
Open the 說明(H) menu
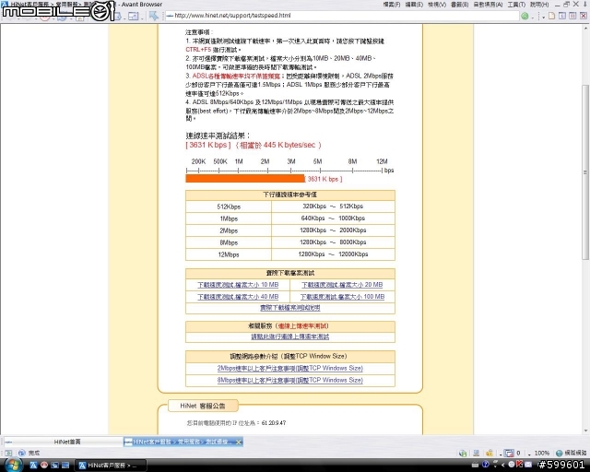point(539,5)
